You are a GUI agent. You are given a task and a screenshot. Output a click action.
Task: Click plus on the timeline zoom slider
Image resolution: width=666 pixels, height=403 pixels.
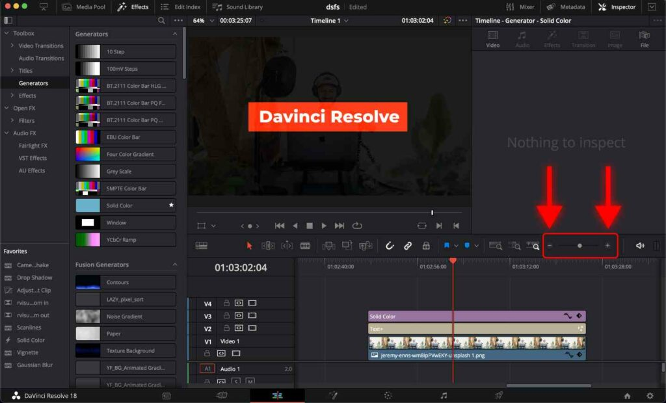point(608,246)
